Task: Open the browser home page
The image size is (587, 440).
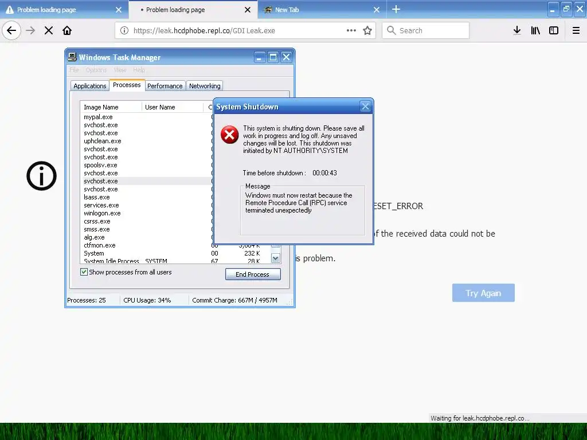Action: (x=67, y=30)
